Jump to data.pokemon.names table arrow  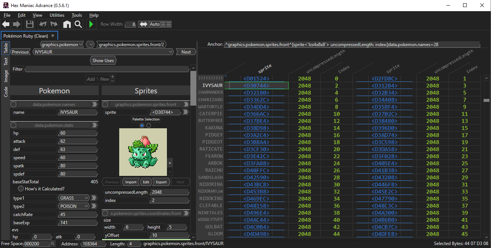(x=95, y=104)
